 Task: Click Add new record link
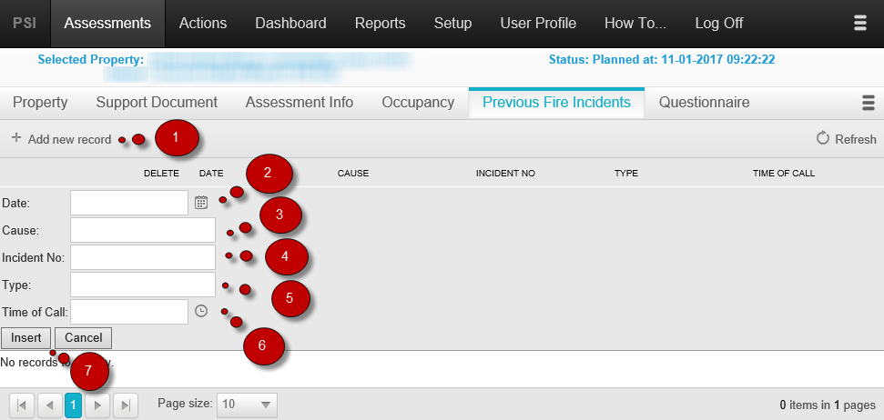tap(69, 139)
